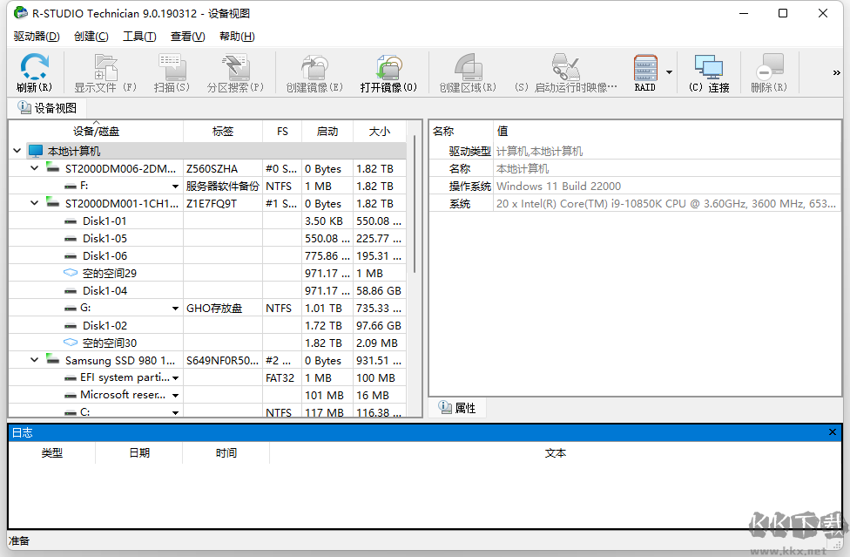Screen dimensions: 850x557
Task: Click the Partition Search (分区搜索) icon
Action: (x=235, y=72)
